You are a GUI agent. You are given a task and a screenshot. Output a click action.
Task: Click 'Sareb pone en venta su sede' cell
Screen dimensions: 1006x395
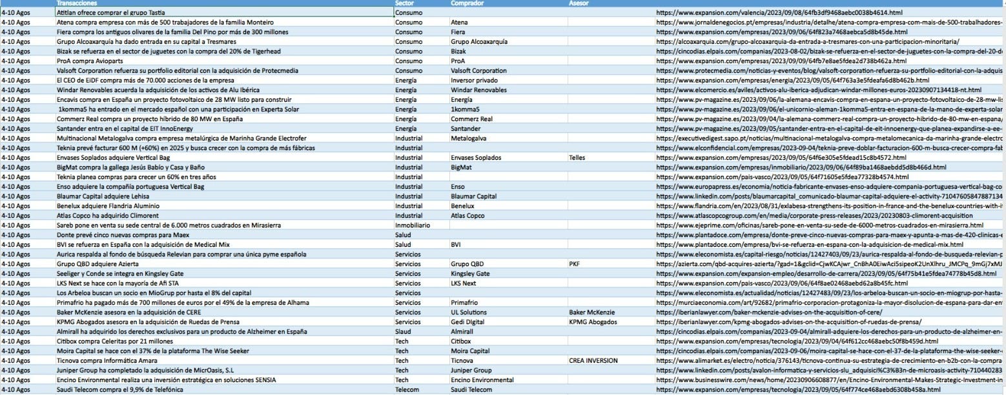[224, 225]
